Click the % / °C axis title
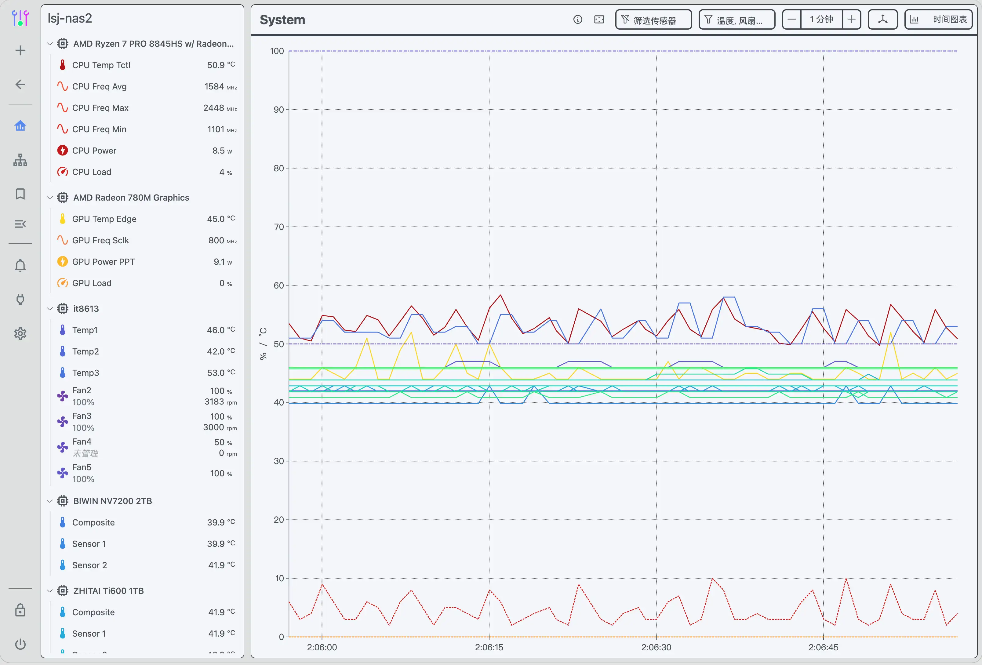The image size is (982, 665). [263, 344]
